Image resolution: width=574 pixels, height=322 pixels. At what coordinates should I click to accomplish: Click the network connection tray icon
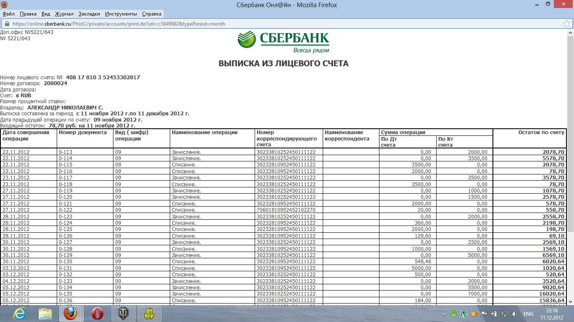504,314
